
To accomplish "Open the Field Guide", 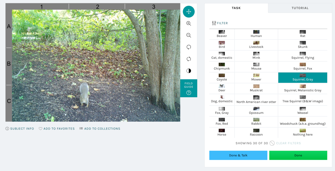I will (189, 88).
